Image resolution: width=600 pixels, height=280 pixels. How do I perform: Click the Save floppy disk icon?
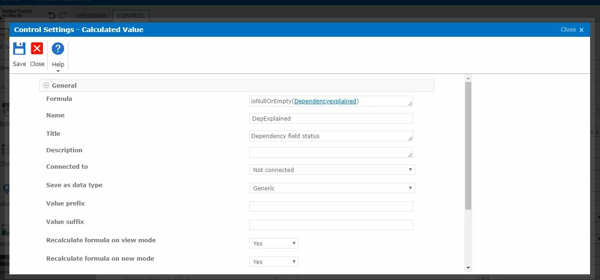pos(19,49)
